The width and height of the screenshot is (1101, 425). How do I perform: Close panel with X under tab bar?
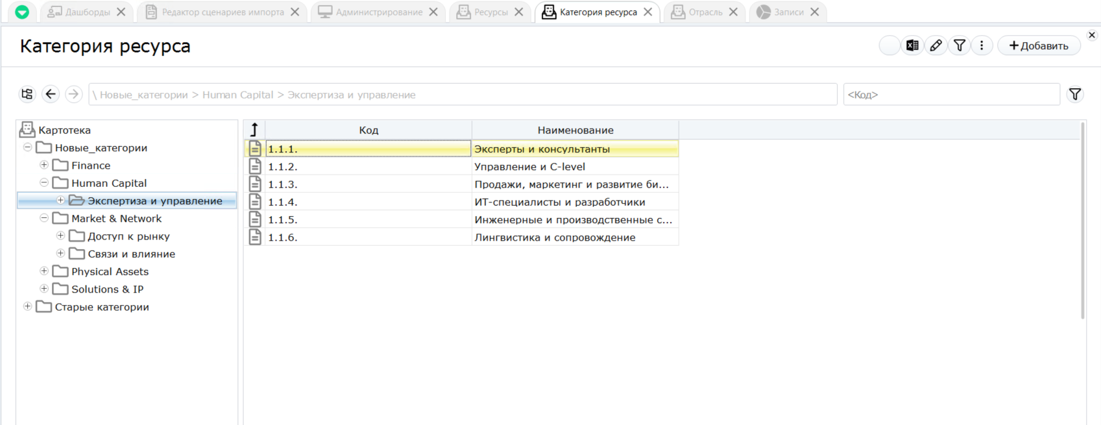[x=1092, y=35]
